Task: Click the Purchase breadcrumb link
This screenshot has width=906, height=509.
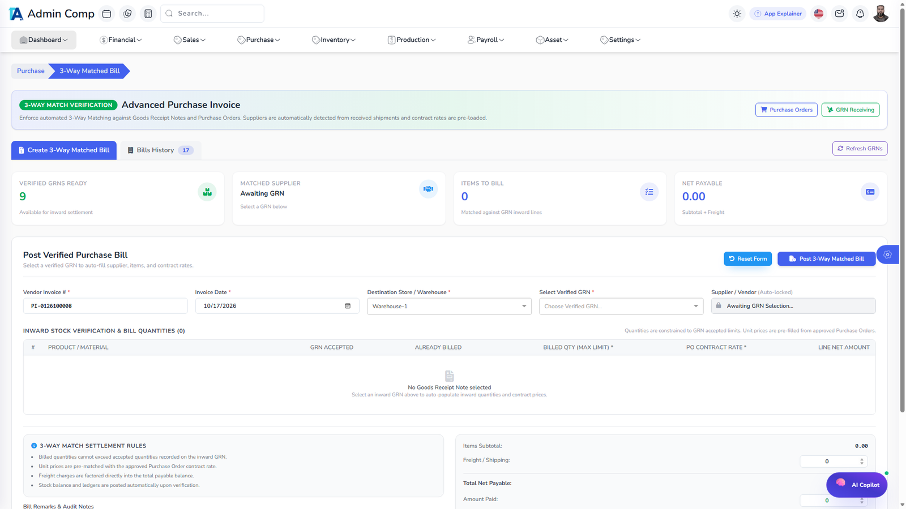Action: point(31,71)
